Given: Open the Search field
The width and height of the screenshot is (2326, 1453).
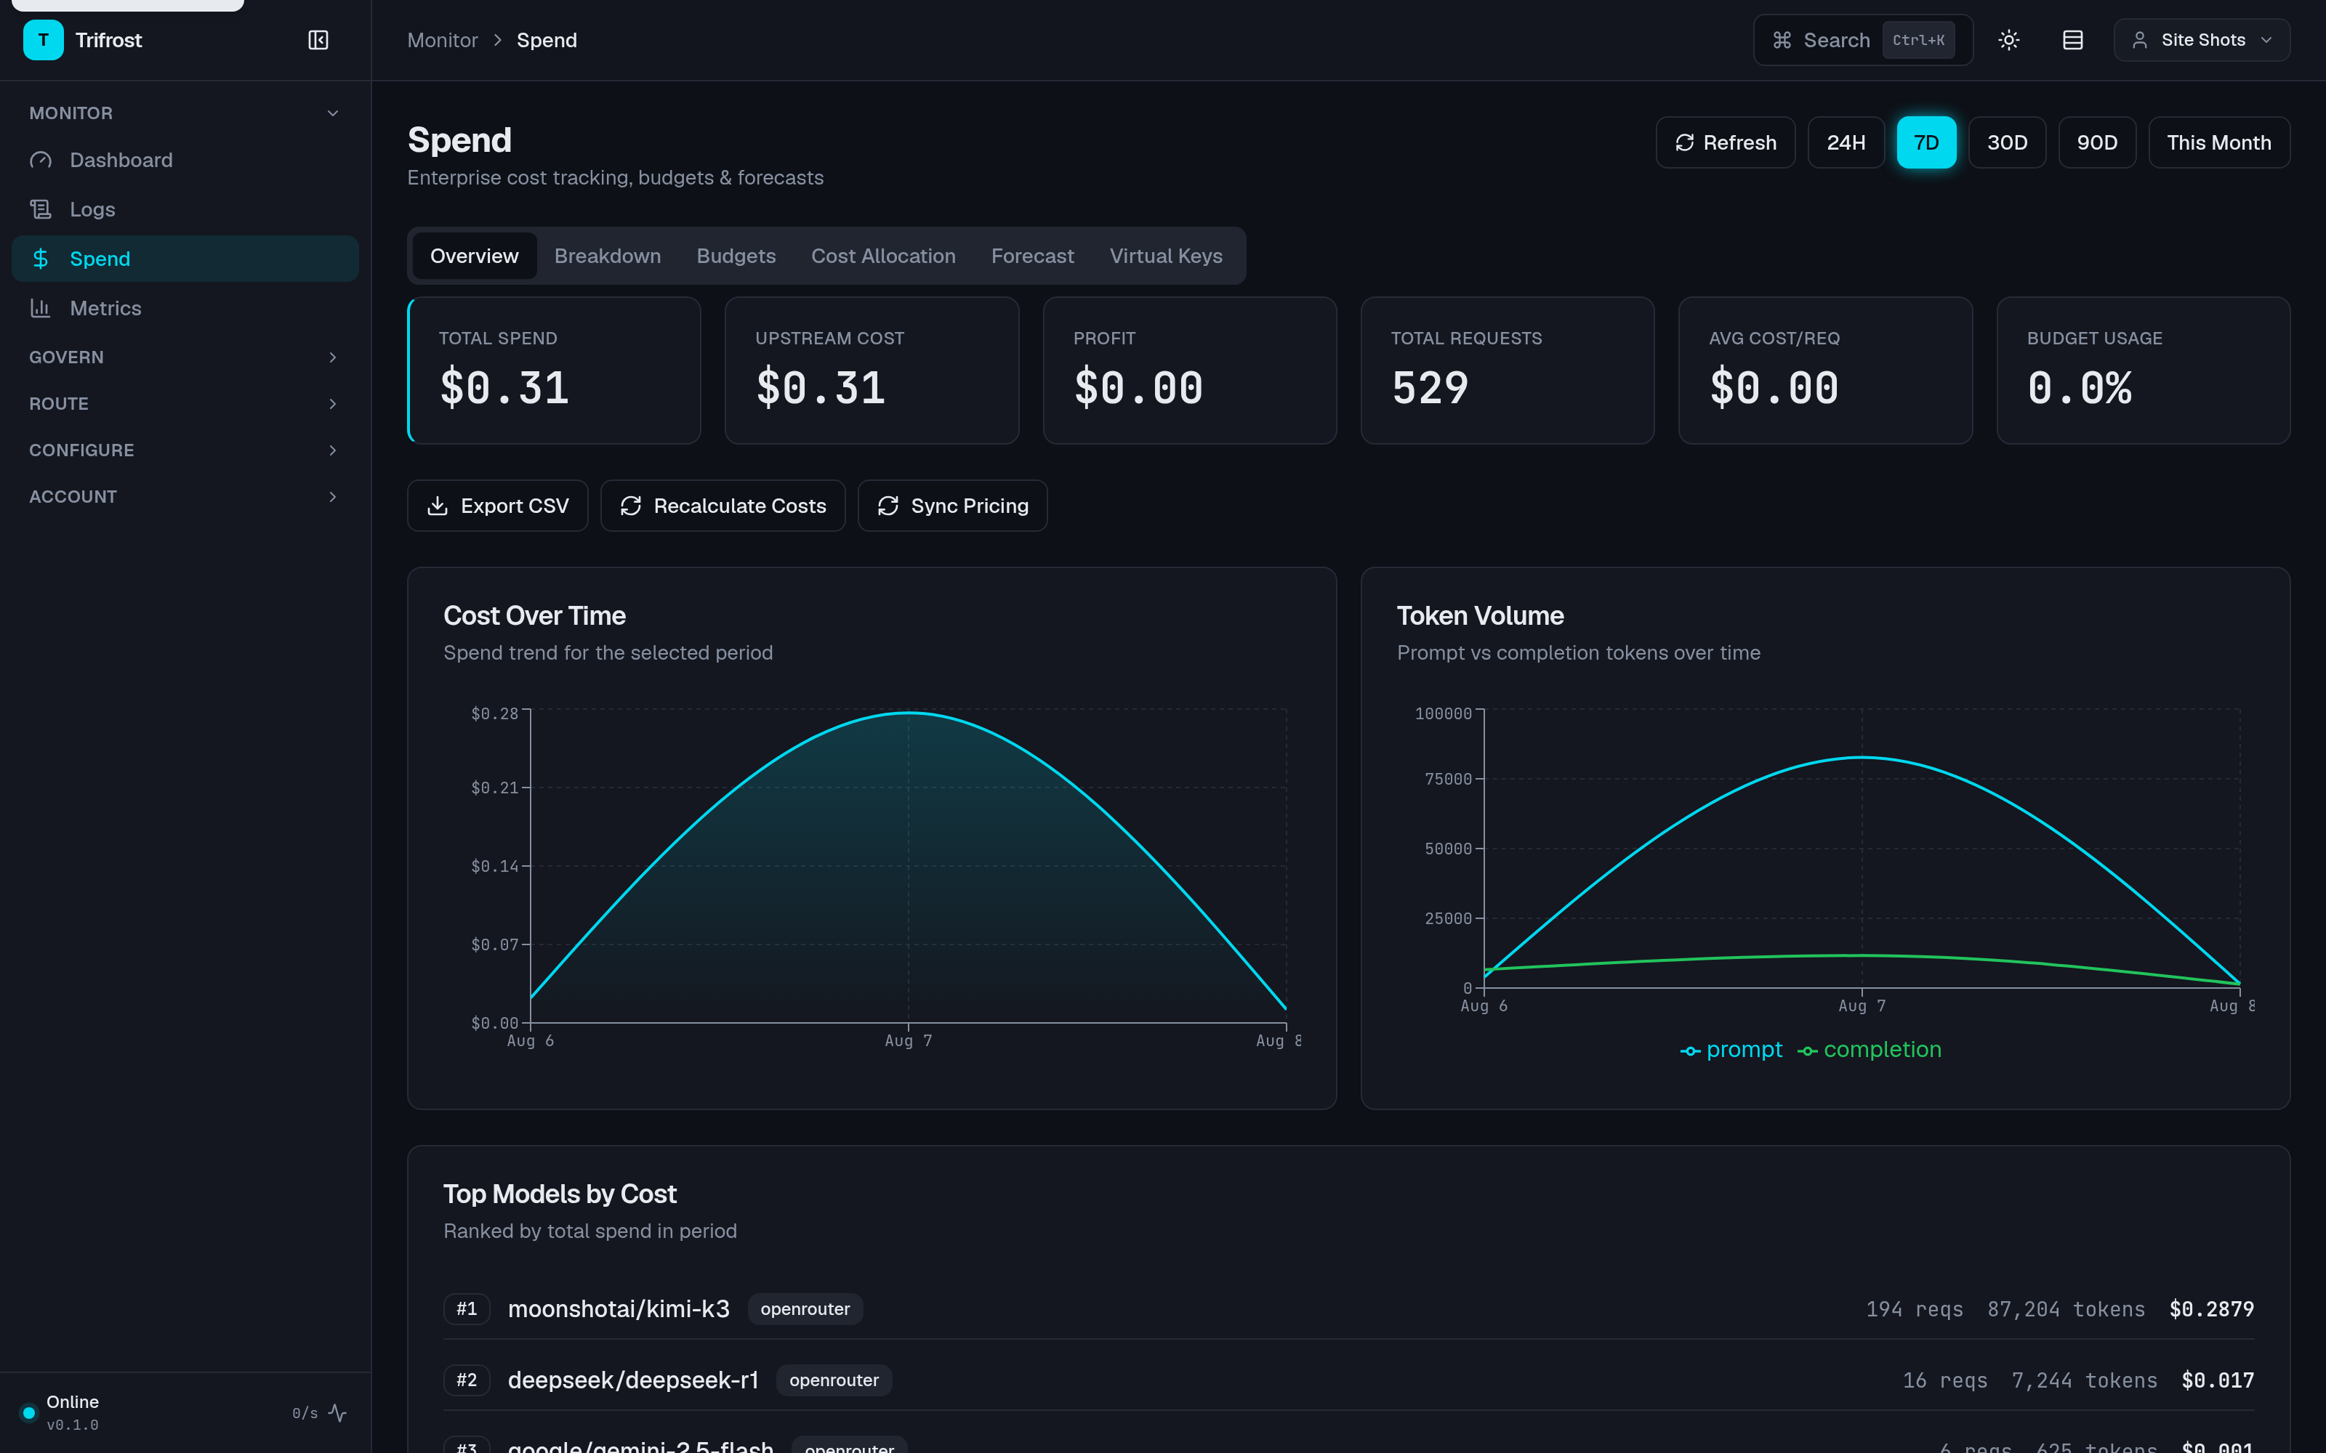Looking at the screenshot, I should (x=1863, y=41).
